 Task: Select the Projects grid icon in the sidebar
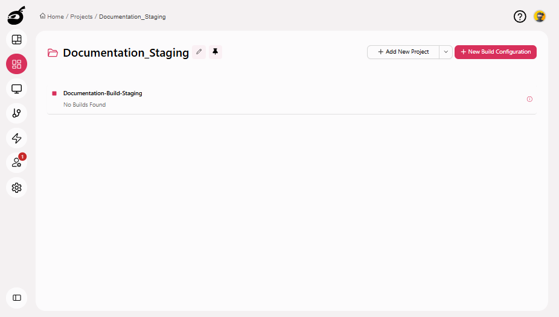16,64
